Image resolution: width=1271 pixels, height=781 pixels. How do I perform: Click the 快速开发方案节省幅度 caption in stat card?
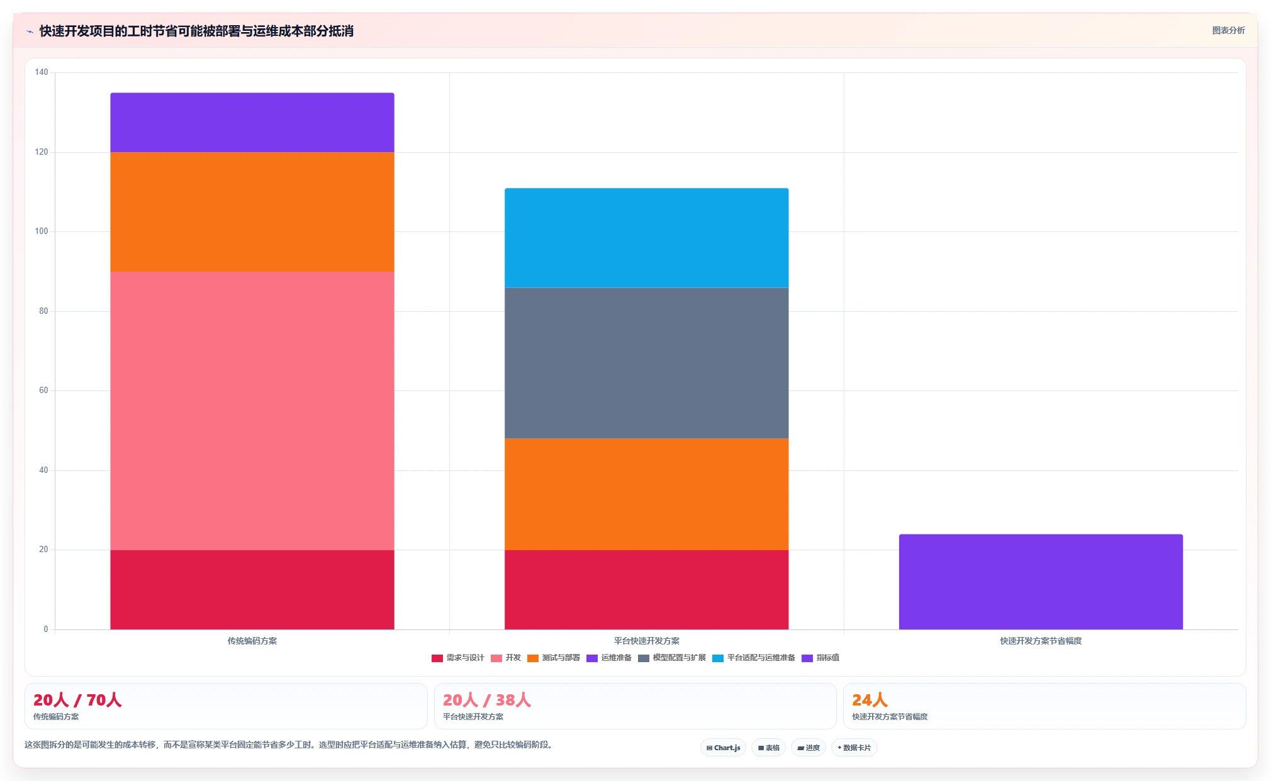890,717
